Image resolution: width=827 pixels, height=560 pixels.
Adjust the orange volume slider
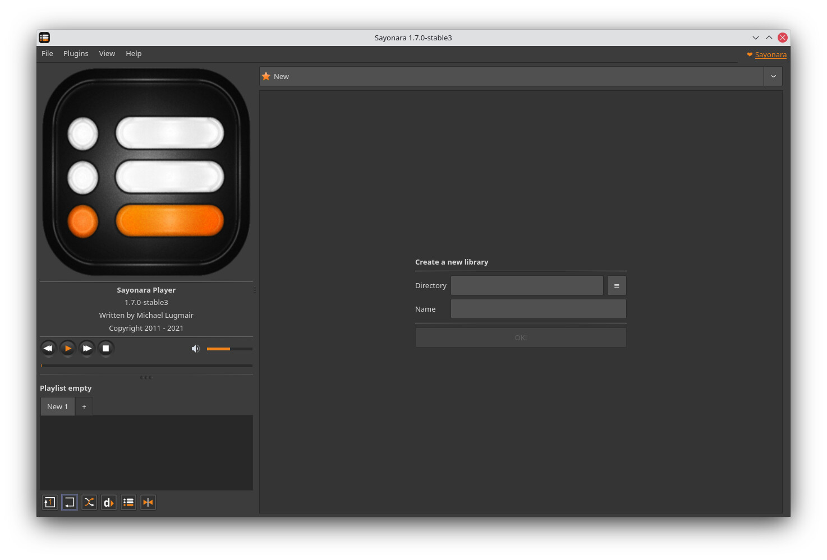click(229, 349)
